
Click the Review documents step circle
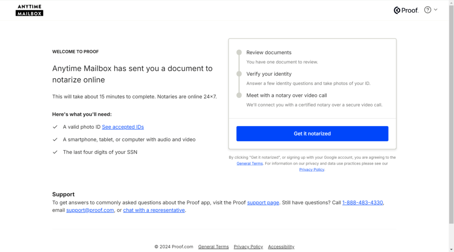pos(239,52)
